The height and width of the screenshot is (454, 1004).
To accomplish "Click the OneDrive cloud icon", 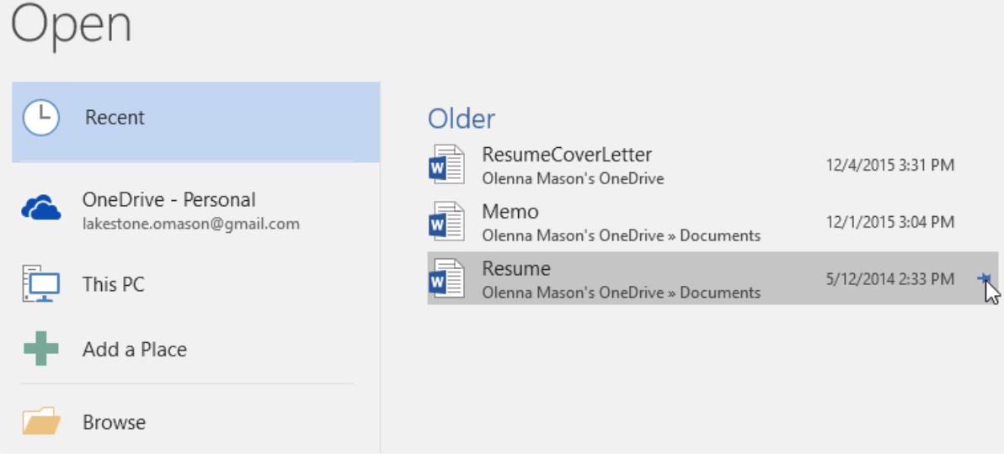I will pyautogui.click(x=40, y=208).
